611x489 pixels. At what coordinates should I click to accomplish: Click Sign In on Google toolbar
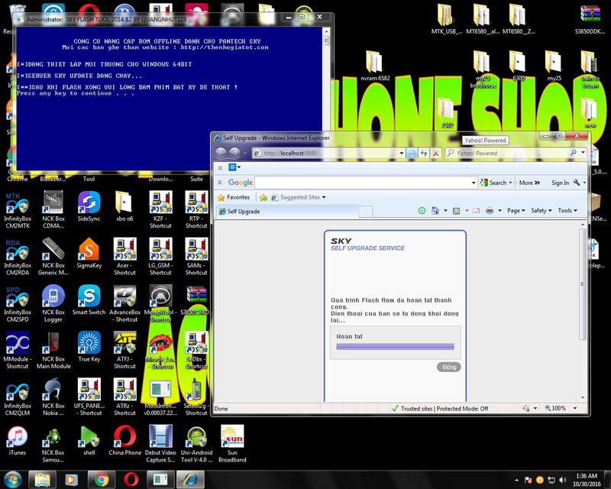click(560, 183)
